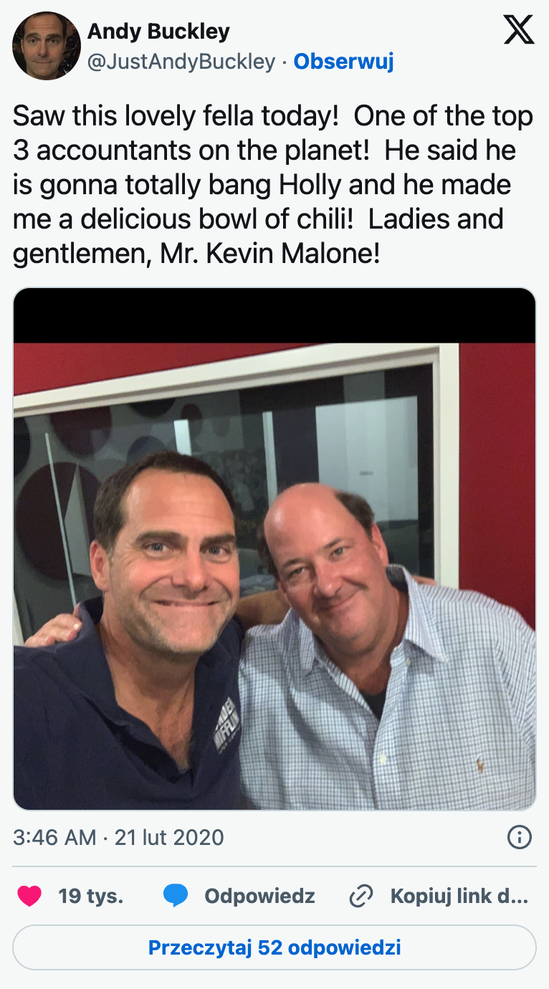549x989 pixels.
Task: Click the Przeczytaj 52 odpowiedzi button
Action: [x=274, y=947]
